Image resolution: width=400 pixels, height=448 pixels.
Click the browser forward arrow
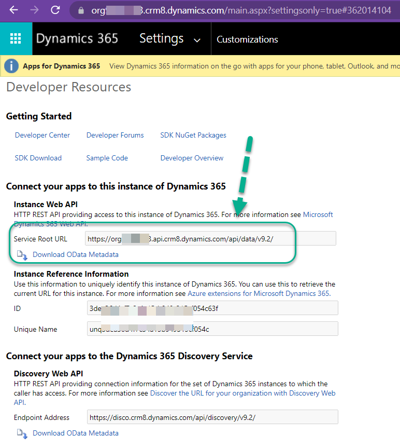click(x=34, y=10)
